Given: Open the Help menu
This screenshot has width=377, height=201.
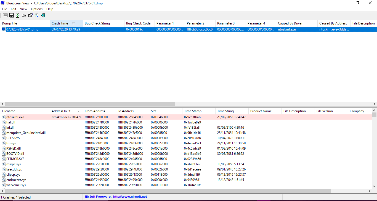Looking at the screenshot, I should tap(50, 9).
